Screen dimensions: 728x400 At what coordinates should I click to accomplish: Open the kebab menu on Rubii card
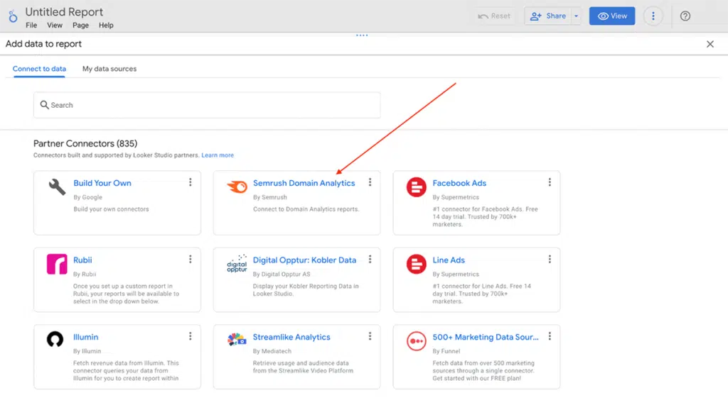[191, 260]
